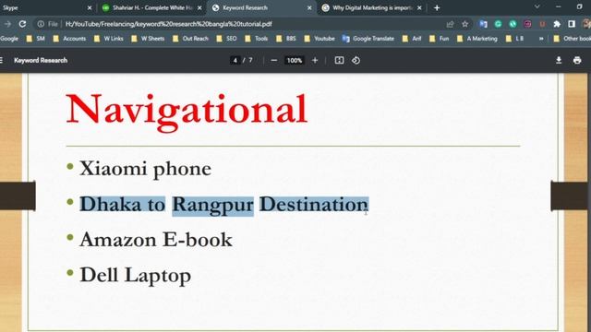Go forward in browser history
This screenshot has width=591, height=332.
click(x=7, y=24)
